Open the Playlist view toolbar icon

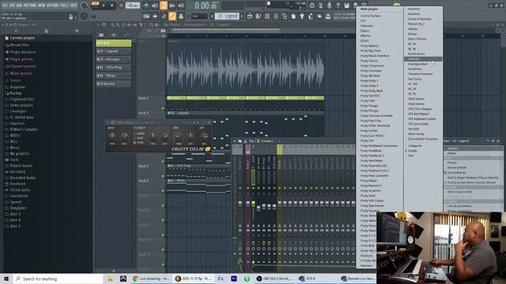[250, 16]
